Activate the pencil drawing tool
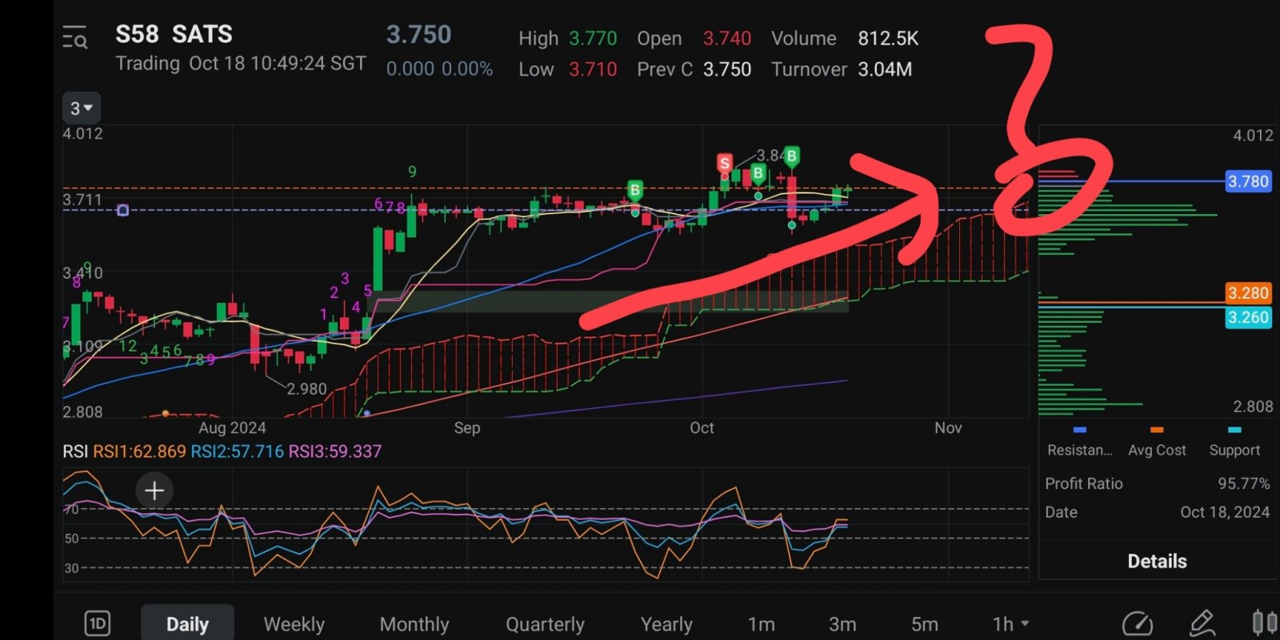The width and height of the screenshot is (1280, 640). click(x=1202, y=622)
